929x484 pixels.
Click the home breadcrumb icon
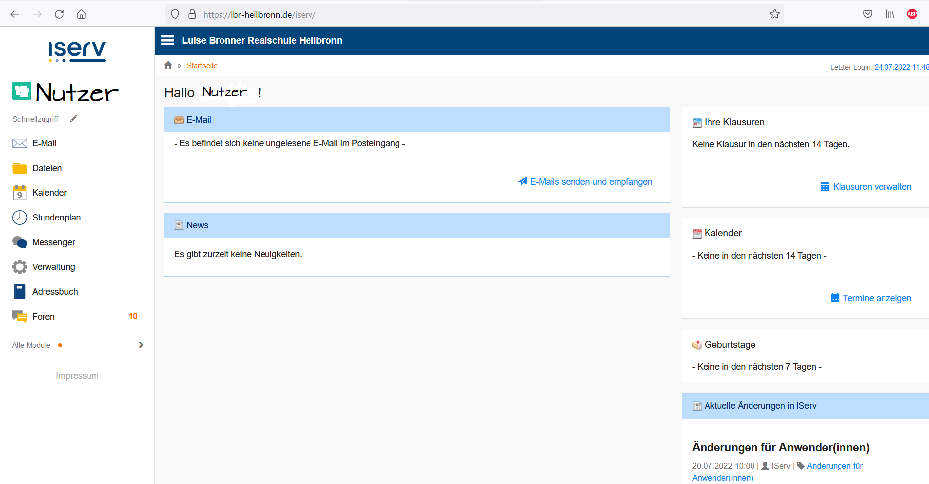[168, 65]
